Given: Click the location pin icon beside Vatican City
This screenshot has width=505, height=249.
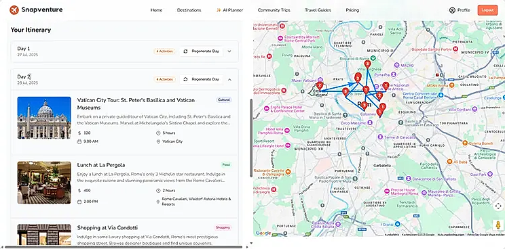Looking at the screenshot, I should tap(158, 141).
